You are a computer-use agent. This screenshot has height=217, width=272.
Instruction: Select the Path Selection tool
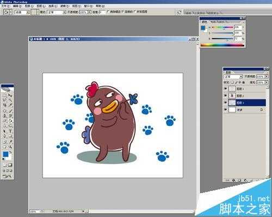pos(5,131)
